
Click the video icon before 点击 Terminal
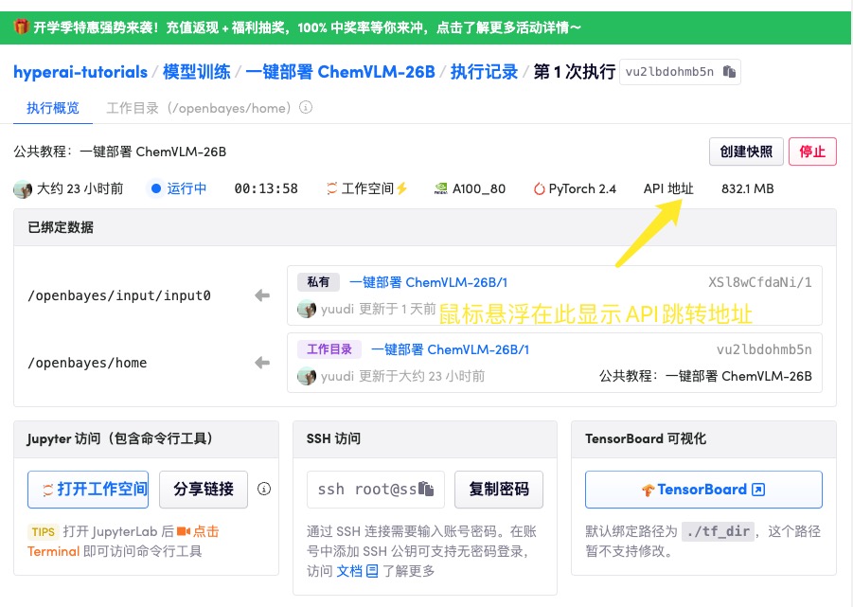pyautogui.click(x=183, y=531)
